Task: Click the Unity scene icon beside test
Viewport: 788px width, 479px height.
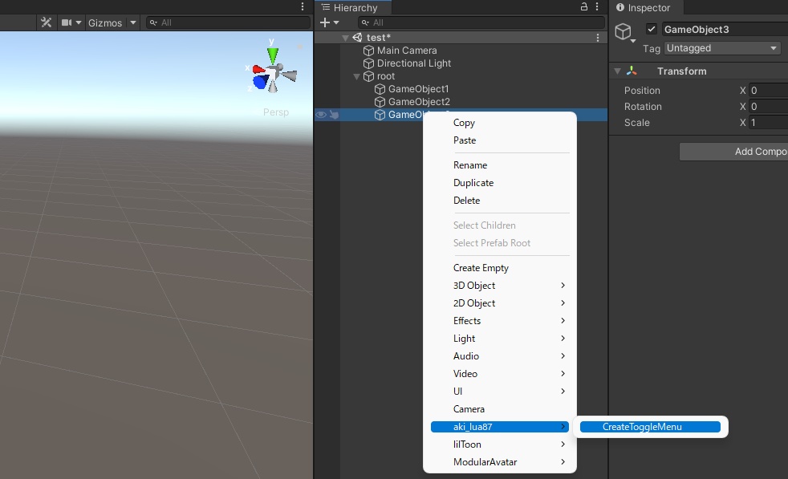Action: click(x=357, y=38)
